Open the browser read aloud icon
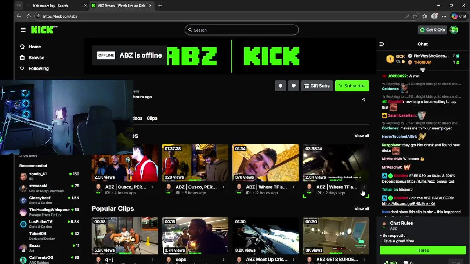Viewport: 470px width, 264px height. pyautogui.click(x=407, y=16)
